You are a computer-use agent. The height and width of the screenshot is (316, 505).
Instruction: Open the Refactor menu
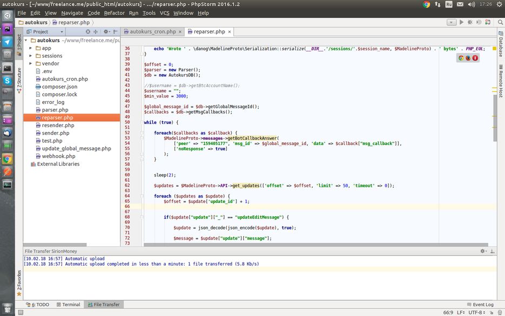point(115,13)
